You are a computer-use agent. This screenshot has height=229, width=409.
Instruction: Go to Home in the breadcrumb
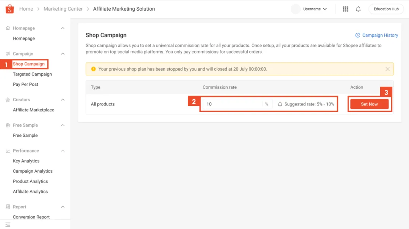point(26,9)
